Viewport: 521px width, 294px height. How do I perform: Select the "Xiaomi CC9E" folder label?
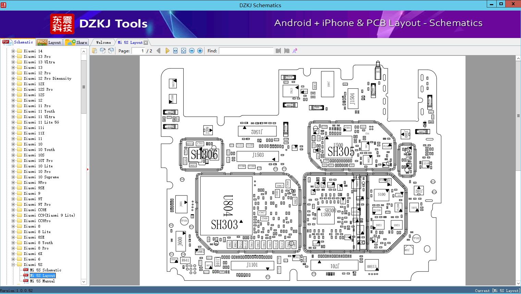point(35,210)
